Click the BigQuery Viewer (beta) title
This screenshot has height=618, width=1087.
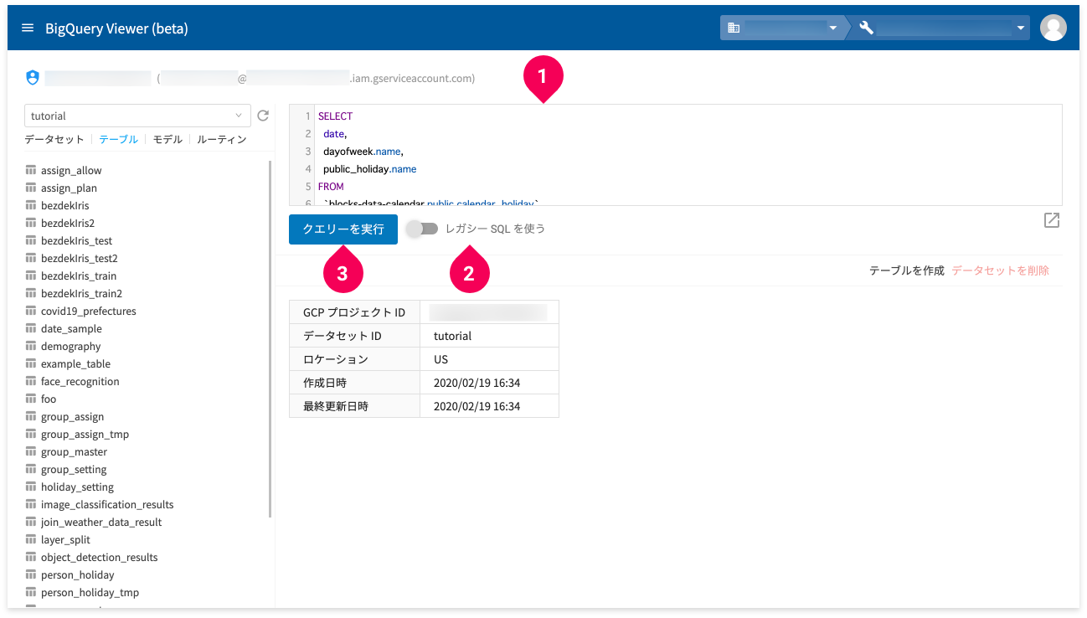pyautogui.click(x=116, y=28)
